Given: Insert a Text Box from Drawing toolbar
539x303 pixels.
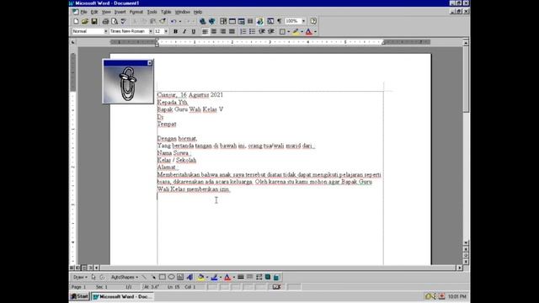Looking at the screenshot, I should (180, 277).
